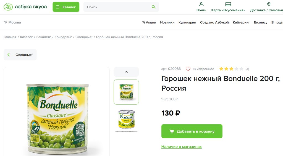Rate product with the fifth star
Viewport: 283px width, 156px height.
pos(241,69)
